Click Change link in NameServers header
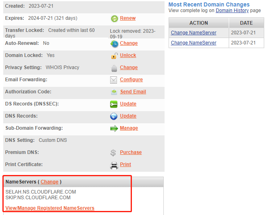 coord(50,182)
